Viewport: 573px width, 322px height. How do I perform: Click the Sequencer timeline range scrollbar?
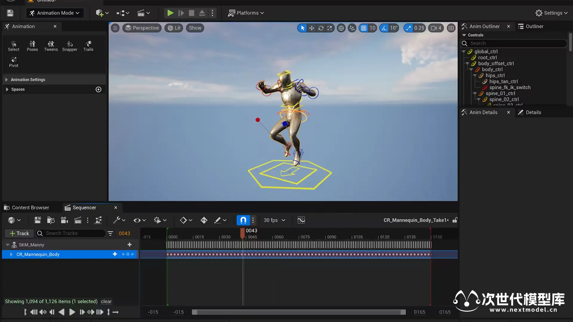pos(298,312)
